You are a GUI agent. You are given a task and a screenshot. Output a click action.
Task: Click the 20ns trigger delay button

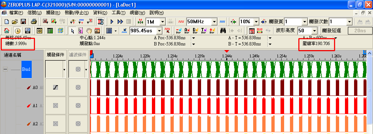(357, 31)
